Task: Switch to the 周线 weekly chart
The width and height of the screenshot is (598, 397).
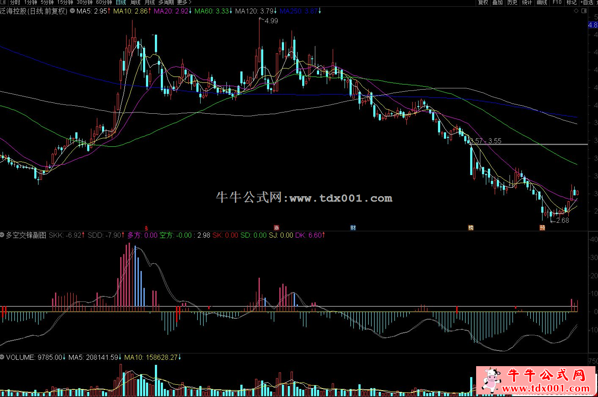Action: (x=135, y=3)
